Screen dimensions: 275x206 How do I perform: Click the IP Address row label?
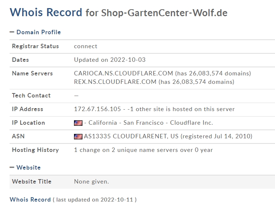pos(28,109)
